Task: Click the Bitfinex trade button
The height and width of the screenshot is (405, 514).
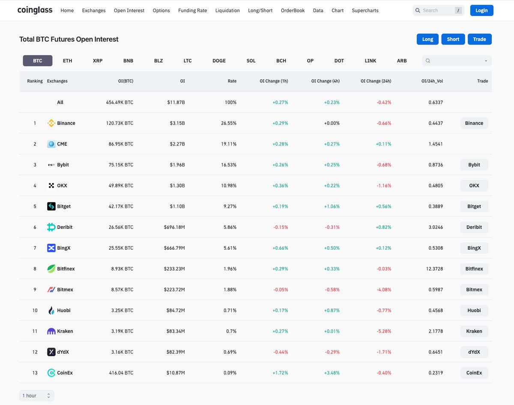Action: [x=474, y=269]
